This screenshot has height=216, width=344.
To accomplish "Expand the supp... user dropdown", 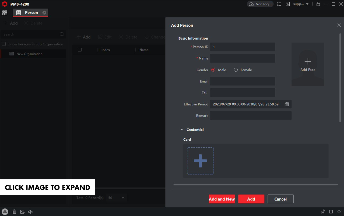I will pyautogui.click(x=301, y=4).
